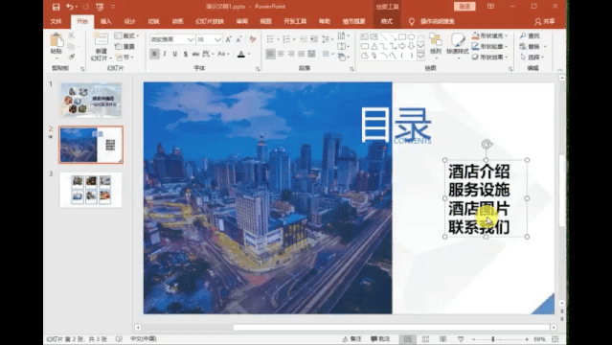The image size is (612, 345).
Task: Open Comments (批注) from status bar
Action: point(380,339)
